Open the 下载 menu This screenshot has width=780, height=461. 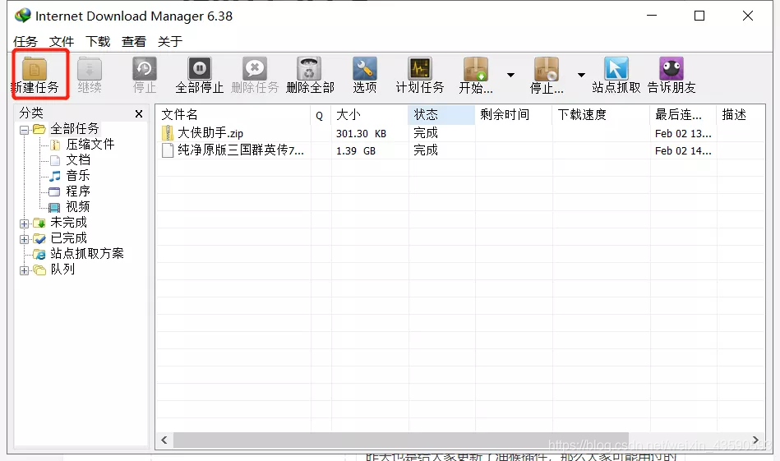coord(98,42)
